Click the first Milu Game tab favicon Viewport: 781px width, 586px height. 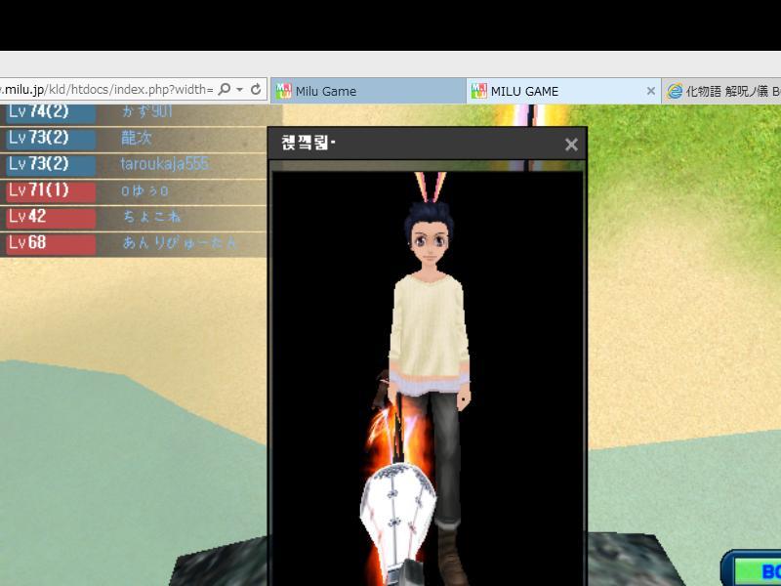[x=284, y=91]
